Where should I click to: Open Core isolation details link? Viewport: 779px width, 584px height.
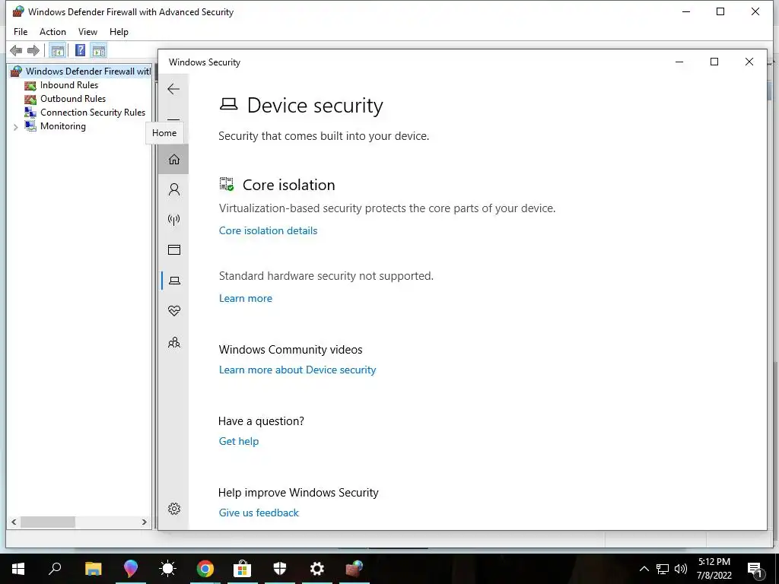point(268,231)
